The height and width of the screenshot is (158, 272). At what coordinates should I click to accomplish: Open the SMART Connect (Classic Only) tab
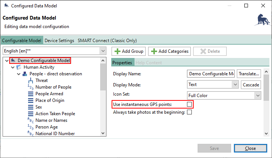[107, 41]
